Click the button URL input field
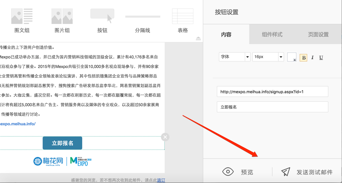Screen dimensions: 342x183 [272, 92]
